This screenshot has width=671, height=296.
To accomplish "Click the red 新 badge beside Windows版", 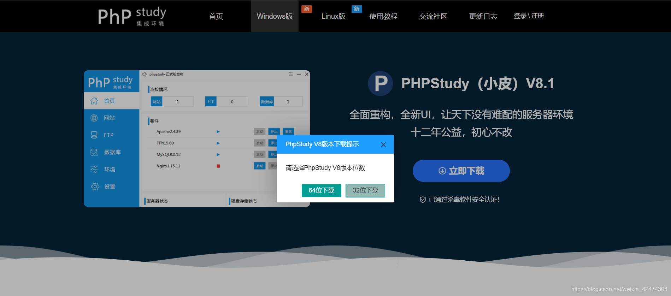I will click(307, 9).
